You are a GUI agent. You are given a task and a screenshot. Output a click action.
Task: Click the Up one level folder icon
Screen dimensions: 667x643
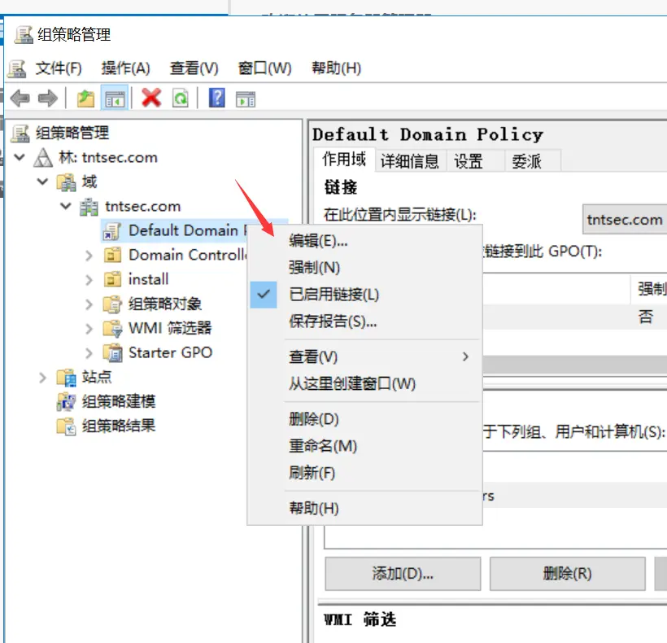[x=85, y=98]
